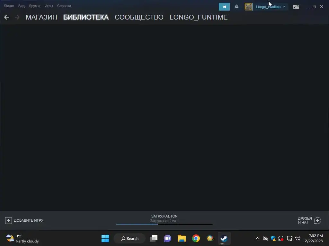Open the weather widget showing Partly cloudy
The height and width of the screenshot is (246, 329).
(x=22, y=238)
